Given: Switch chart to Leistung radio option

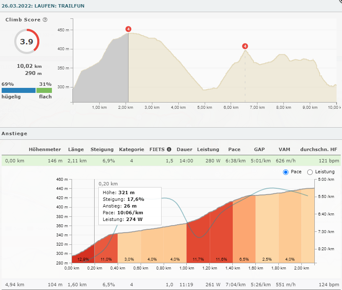Looking at the screenshot, I should click(310, 172).
